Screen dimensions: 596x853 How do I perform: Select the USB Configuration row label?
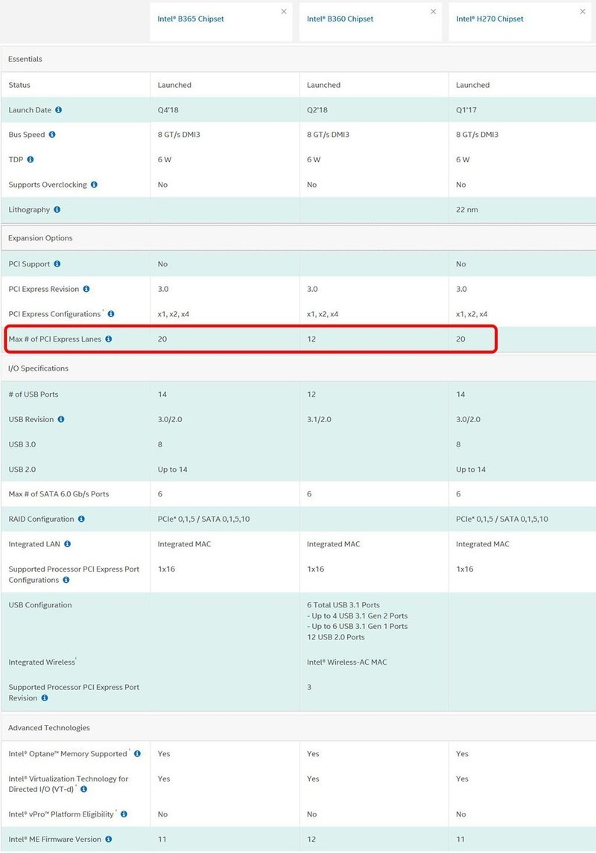click(40, 605)
